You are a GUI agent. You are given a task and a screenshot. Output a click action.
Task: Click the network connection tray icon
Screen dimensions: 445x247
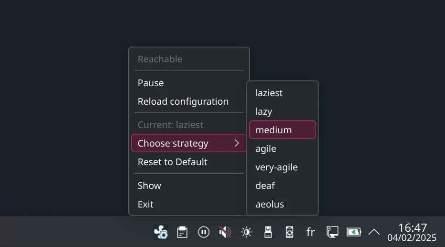point(332,232)
